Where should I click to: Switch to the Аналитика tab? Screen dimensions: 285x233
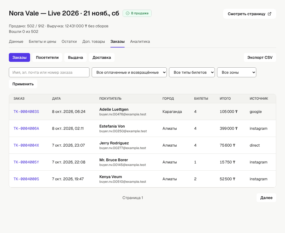tap(140, 41)
